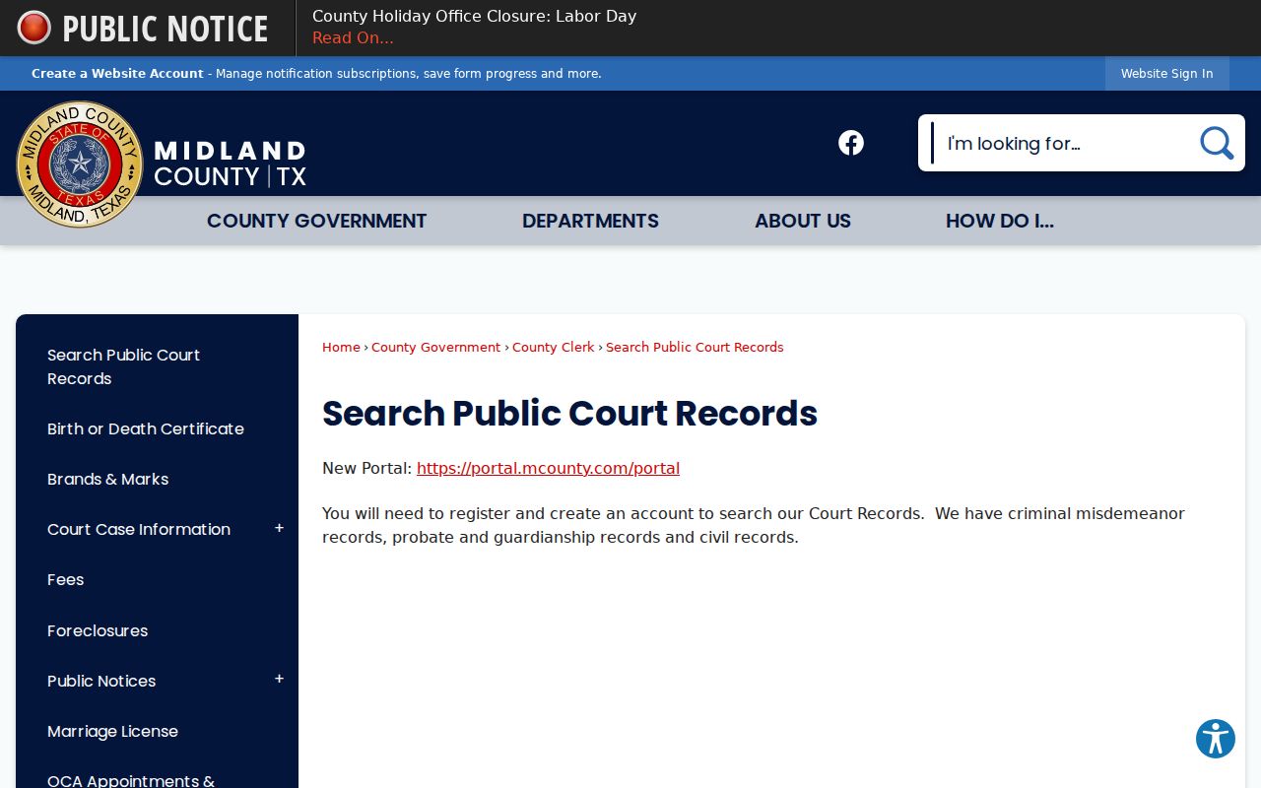Open Birth or Death Certificate page
This screenshot has width=1261, height=788.
pos(146,428)
